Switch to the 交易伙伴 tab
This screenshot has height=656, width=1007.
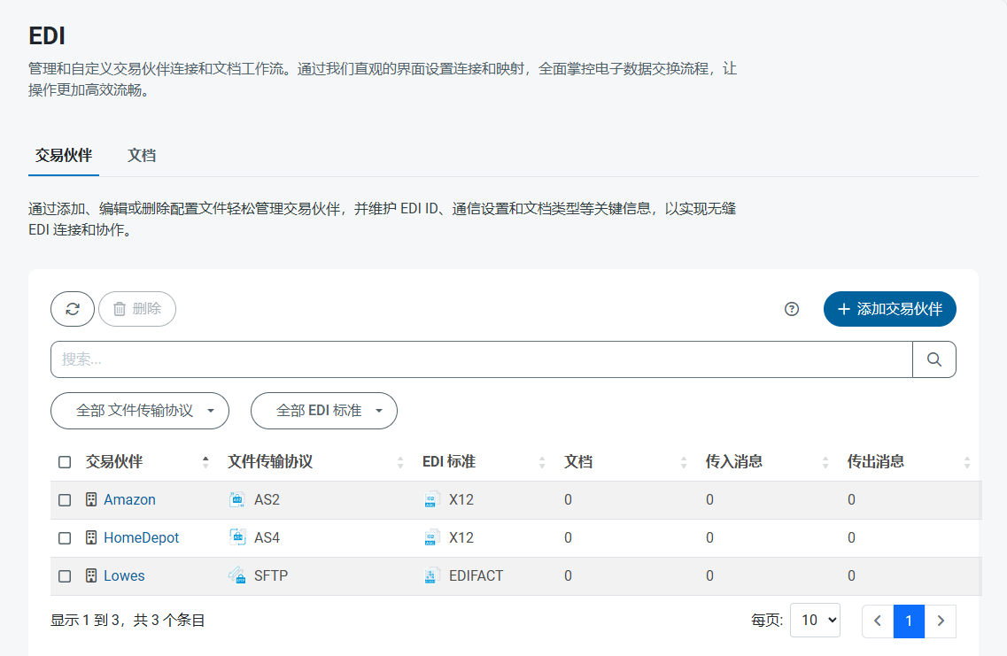point(64,155)
